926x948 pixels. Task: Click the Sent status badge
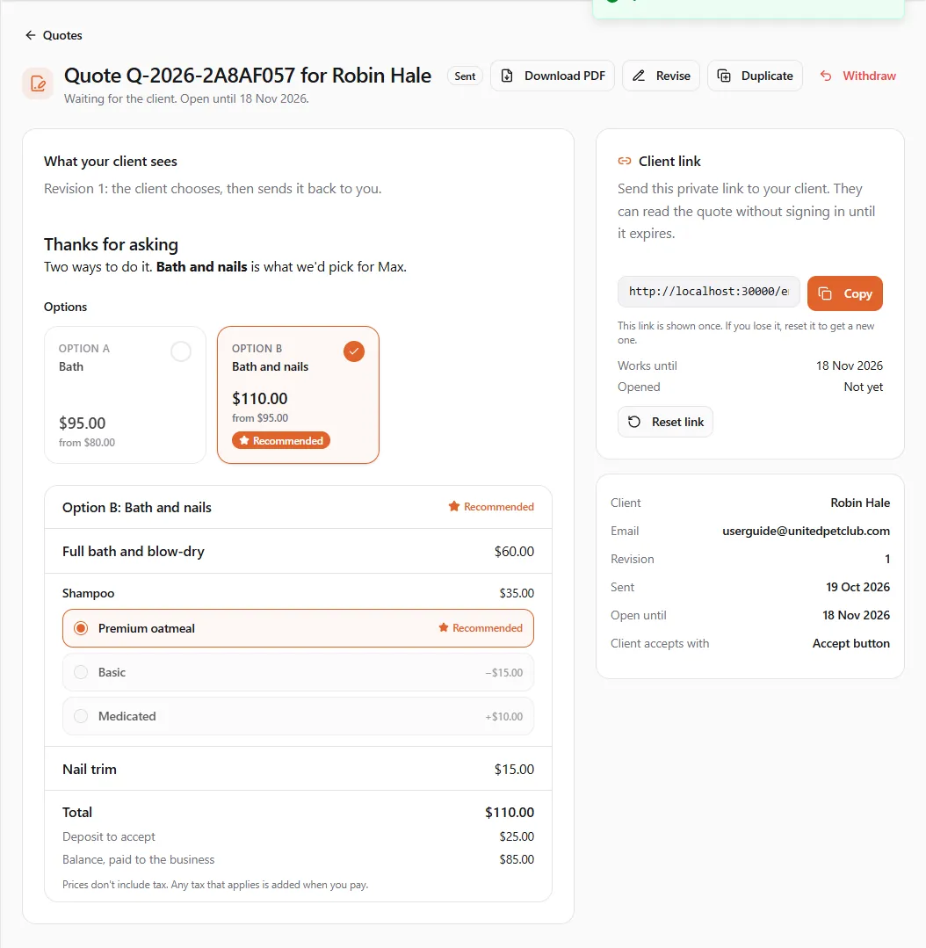465,76
